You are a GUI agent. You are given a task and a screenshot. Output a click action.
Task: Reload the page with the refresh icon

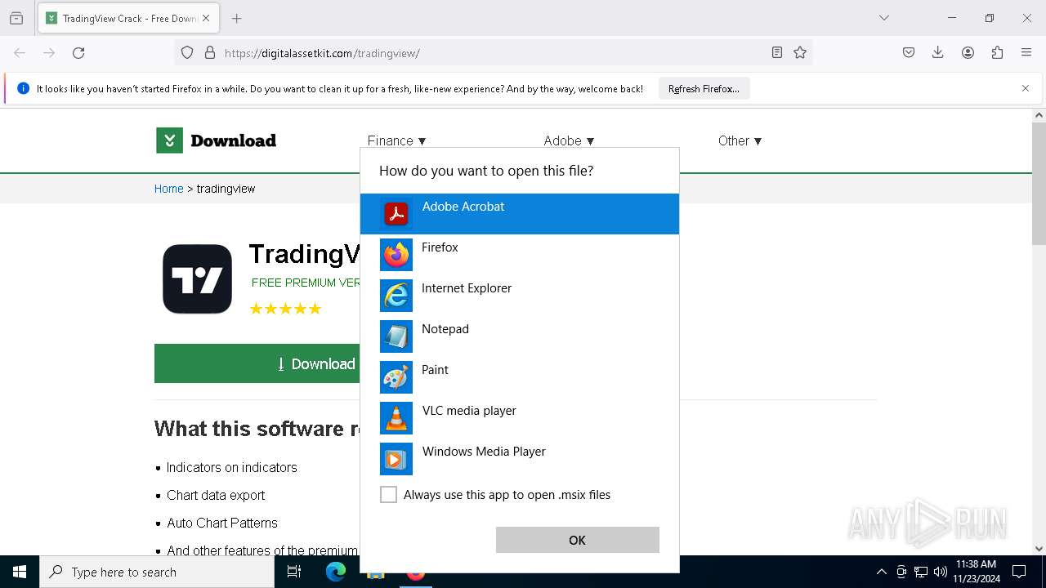click(x=78, y=53)
